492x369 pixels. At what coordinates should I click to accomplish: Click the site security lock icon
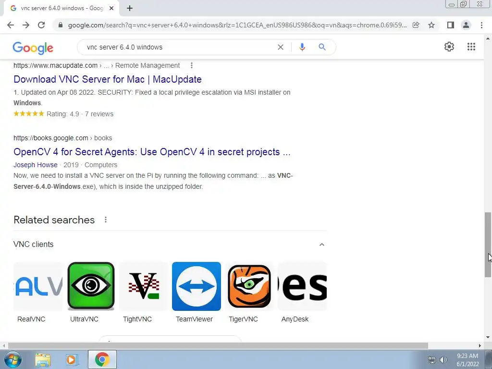[x=61, y=25]
